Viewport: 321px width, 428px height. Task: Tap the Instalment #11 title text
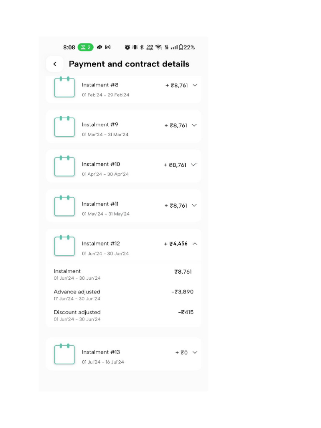pos(100,204)
